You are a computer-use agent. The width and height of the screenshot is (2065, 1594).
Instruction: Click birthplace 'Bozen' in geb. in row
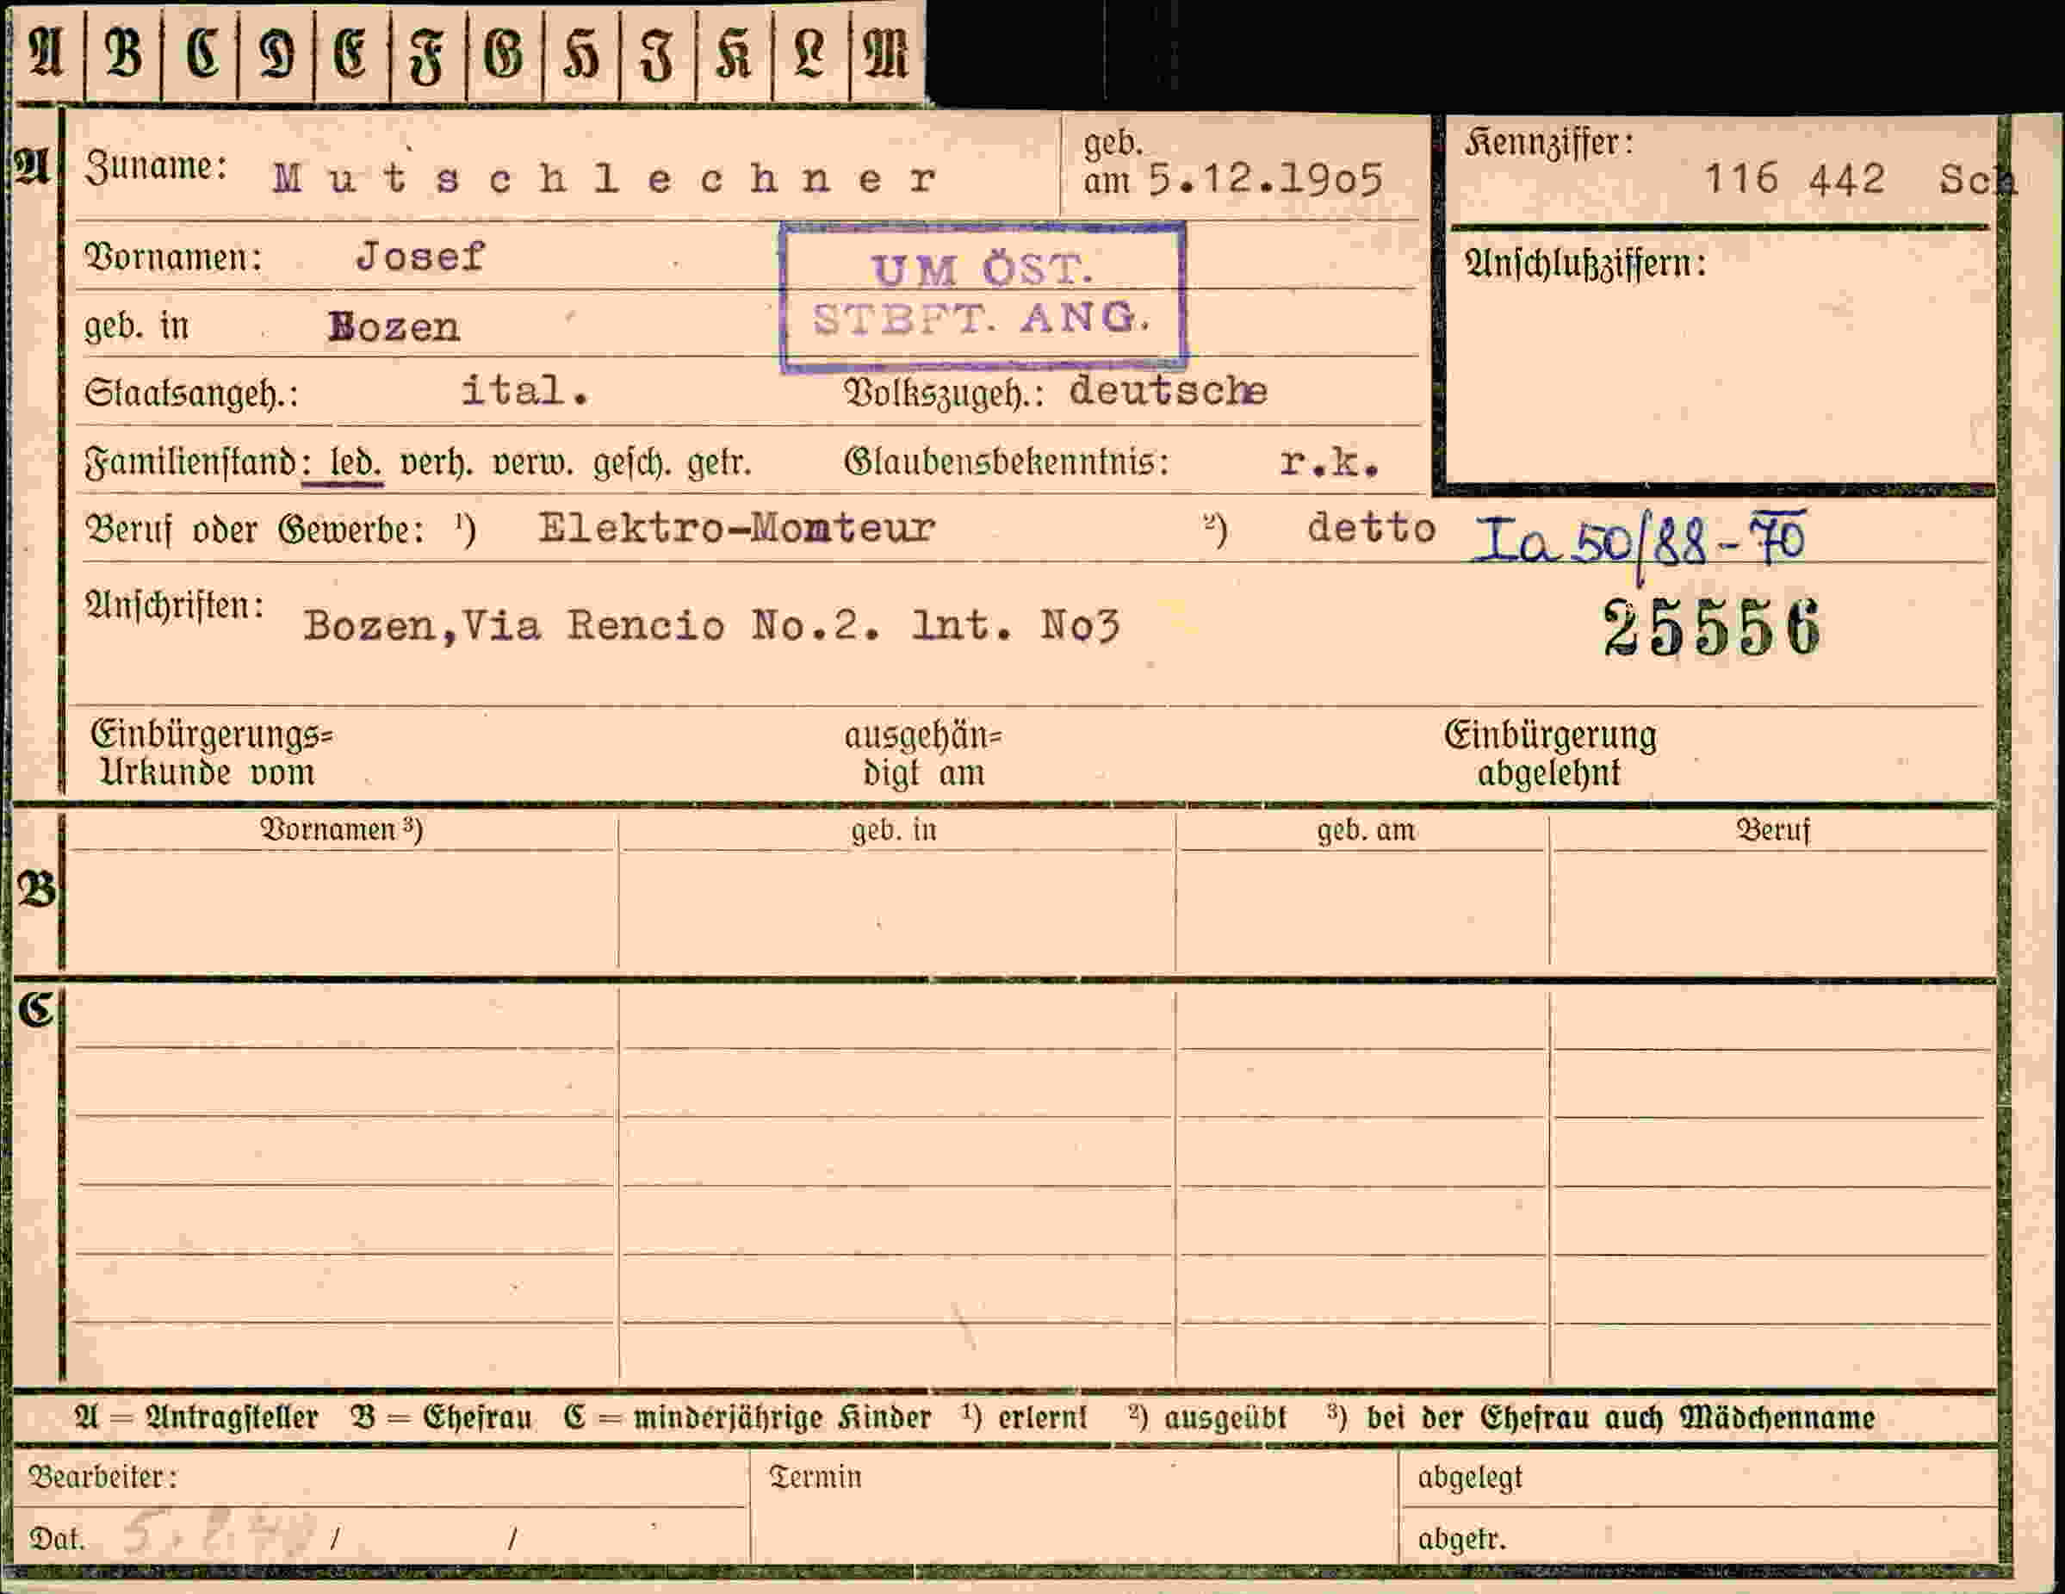tap(394, 327)
